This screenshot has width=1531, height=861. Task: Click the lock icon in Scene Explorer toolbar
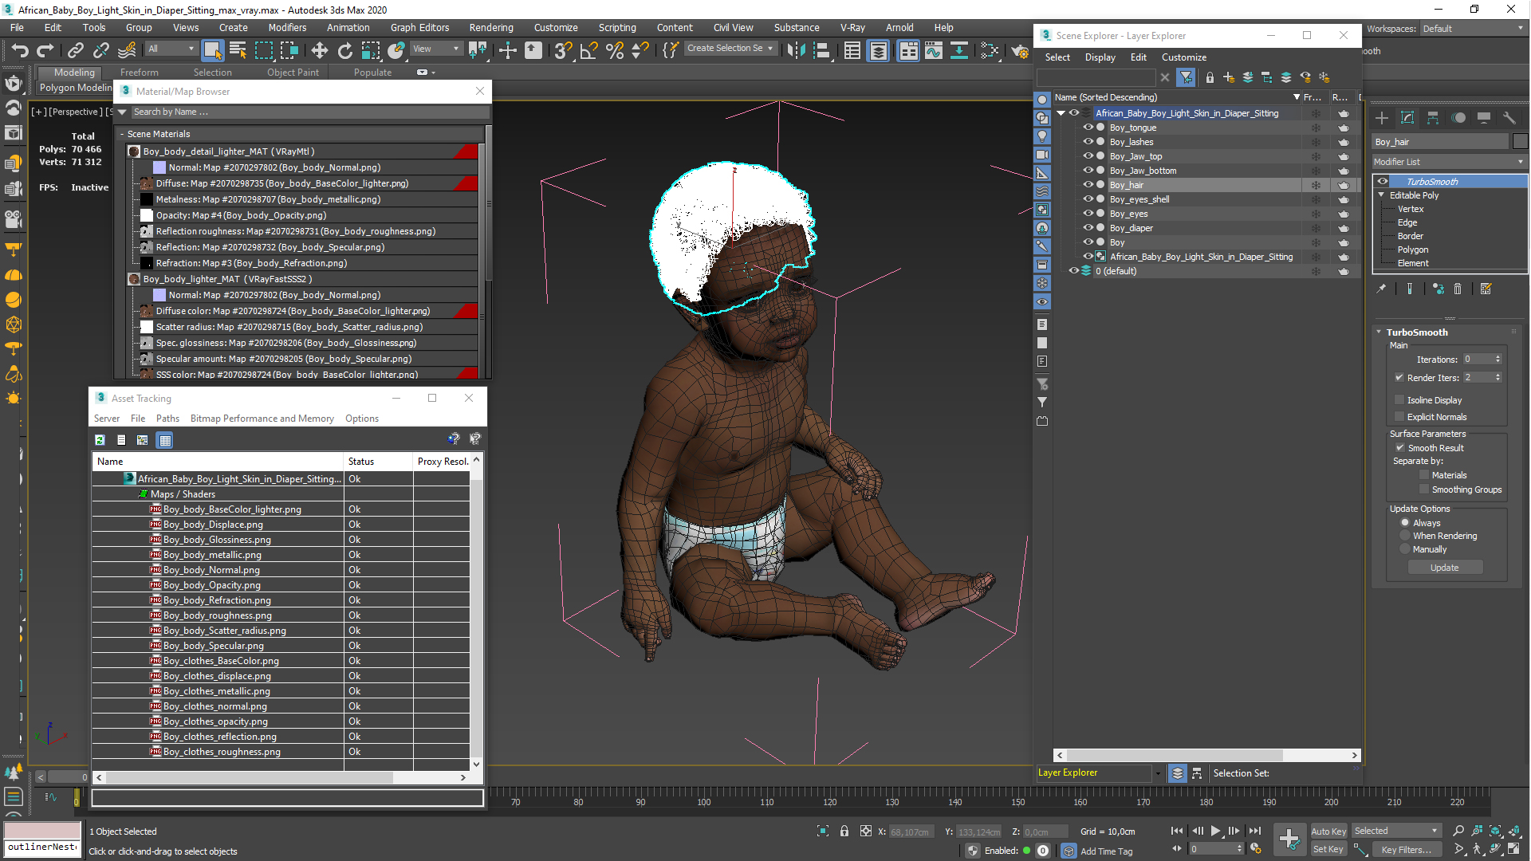point(1210,77)
